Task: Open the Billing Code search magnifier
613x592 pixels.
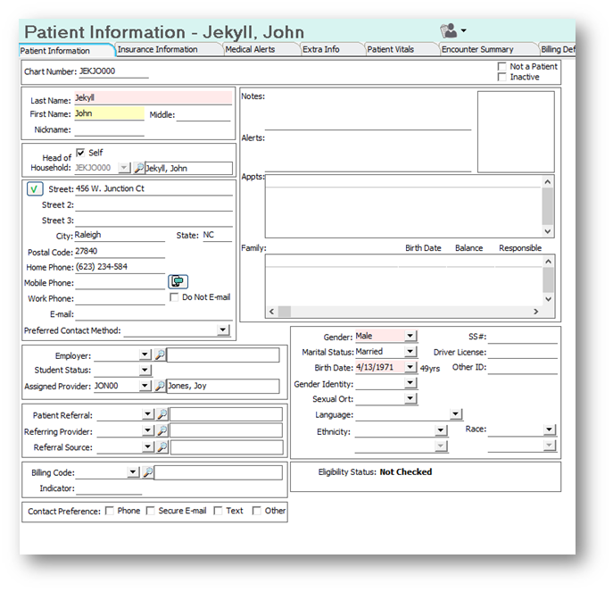Action: [148, 472]
